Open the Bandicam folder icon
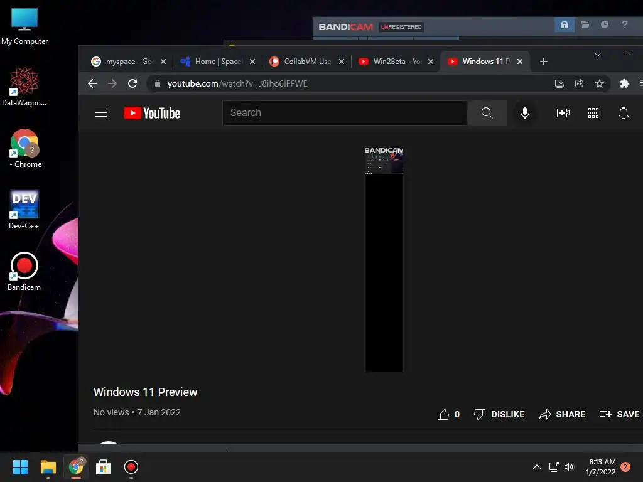This screenshot has width=643, height=482. [x=585, y=25]
